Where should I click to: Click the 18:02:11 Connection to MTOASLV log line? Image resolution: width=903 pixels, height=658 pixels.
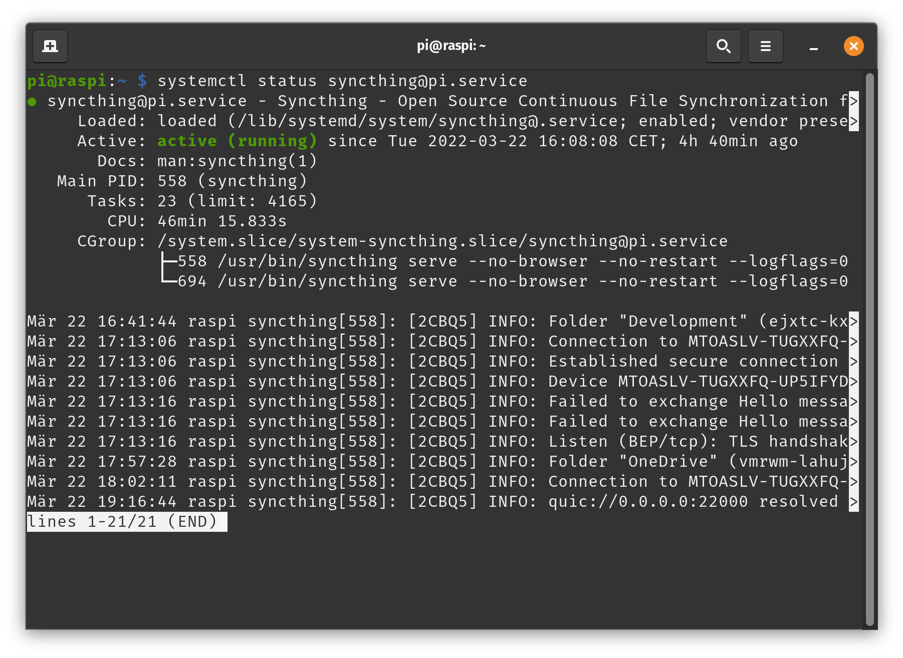click(x=442, y=481)
